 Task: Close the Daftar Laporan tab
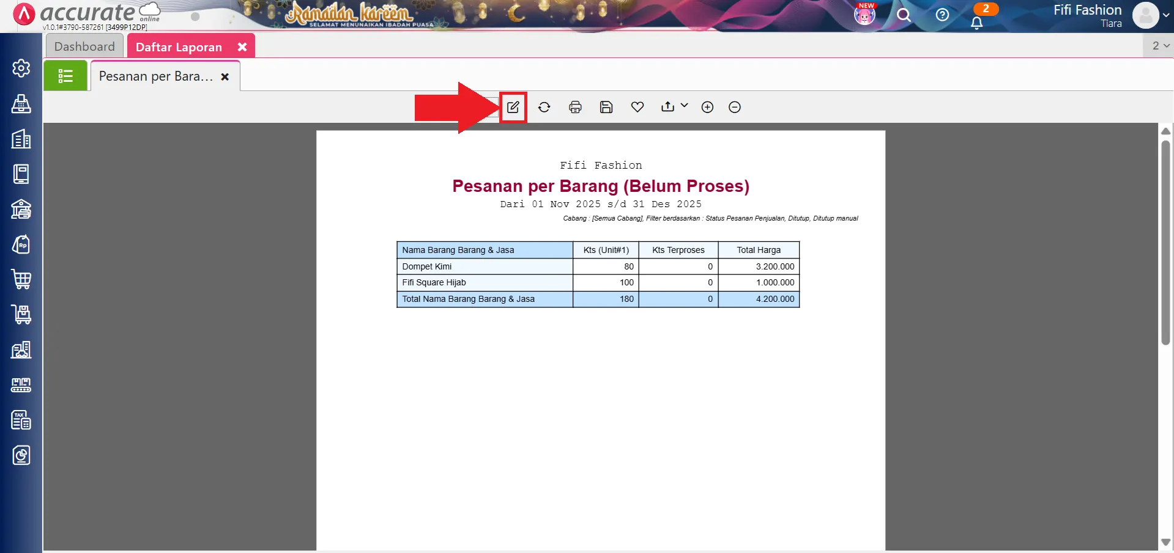click(x=242, y=47)
